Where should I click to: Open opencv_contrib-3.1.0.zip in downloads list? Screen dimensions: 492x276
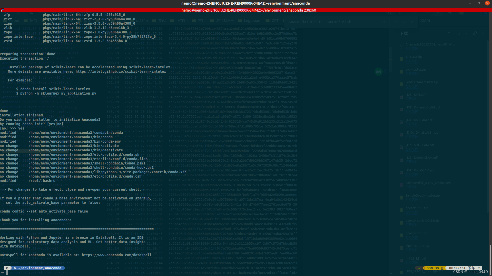[x=422, y=221]
